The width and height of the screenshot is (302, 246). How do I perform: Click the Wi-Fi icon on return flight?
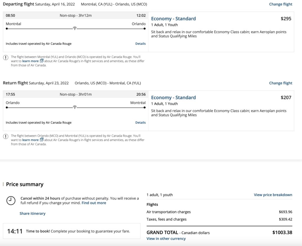pyautogui.click(x=75, y=107)
